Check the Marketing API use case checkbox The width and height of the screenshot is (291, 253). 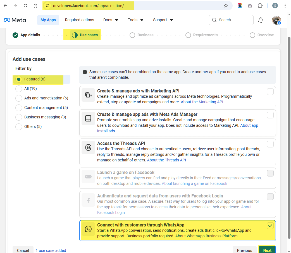point(270,92)
